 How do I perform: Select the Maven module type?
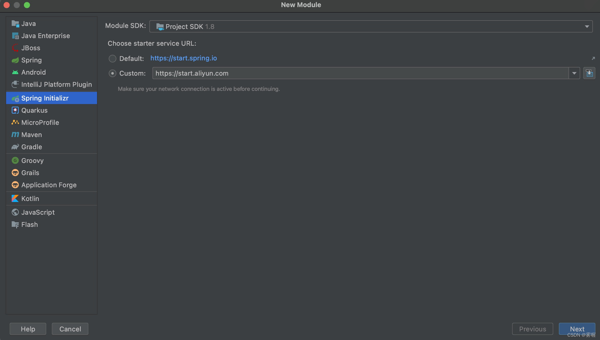[x=31, y=134]
